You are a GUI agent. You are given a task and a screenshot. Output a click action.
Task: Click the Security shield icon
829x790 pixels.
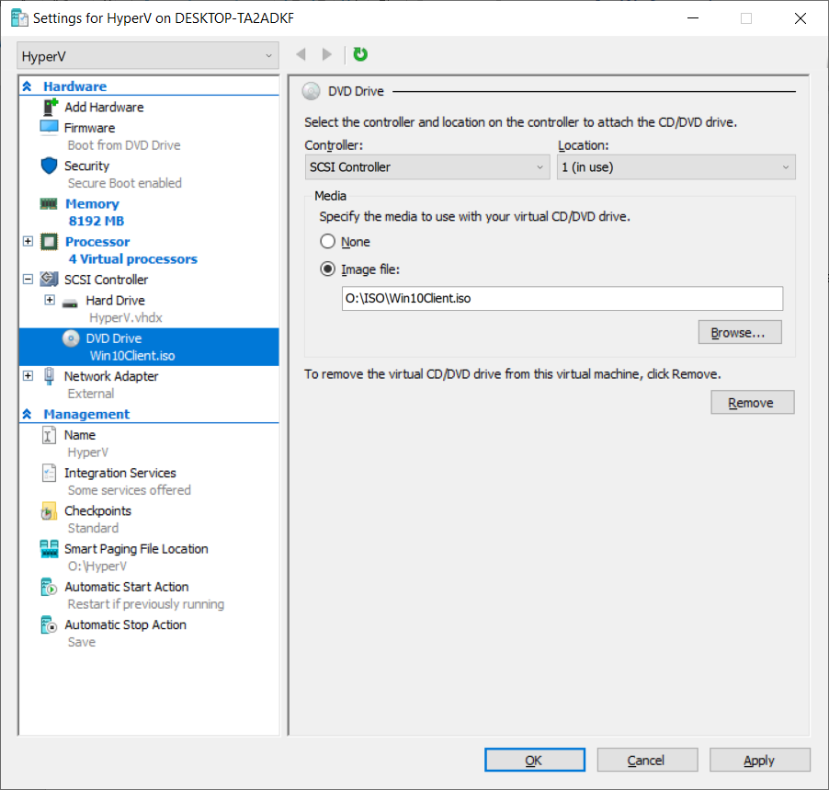pyautogui.click(x=50, y=166)
